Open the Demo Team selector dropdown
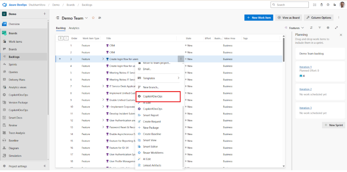The height and width of the screenshot is (172, 347). click(87, 18)
